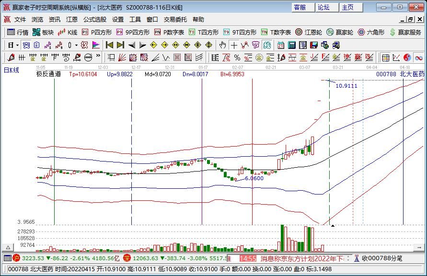The height and width of the screenshot is (276, 427).
Task: Open the T数字表 tool
Action: [276, 33]
